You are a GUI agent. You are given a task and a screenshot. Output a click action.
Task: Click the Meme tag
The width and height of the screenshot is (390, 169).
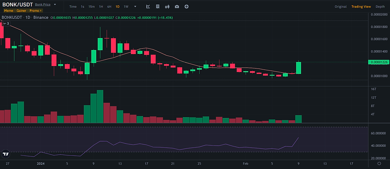(8, 11)
